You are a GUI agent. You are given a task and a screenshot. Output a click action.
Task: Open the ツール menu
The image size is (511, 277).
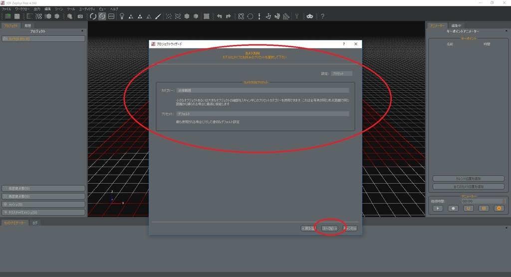(x=71, y=9)
